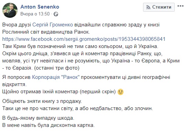Click the sentence starting 'Там Крим був позначений'

tap(80, 46)
